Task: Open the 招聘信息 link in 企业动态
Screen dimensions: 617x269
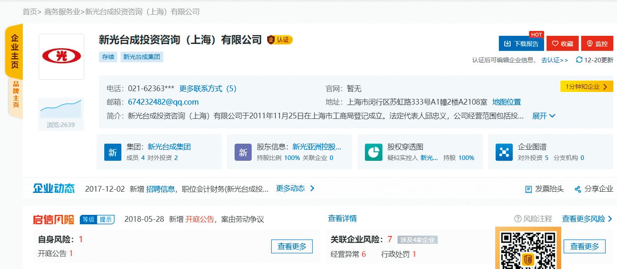Action: pyautogui.click(x=160, y=189)
